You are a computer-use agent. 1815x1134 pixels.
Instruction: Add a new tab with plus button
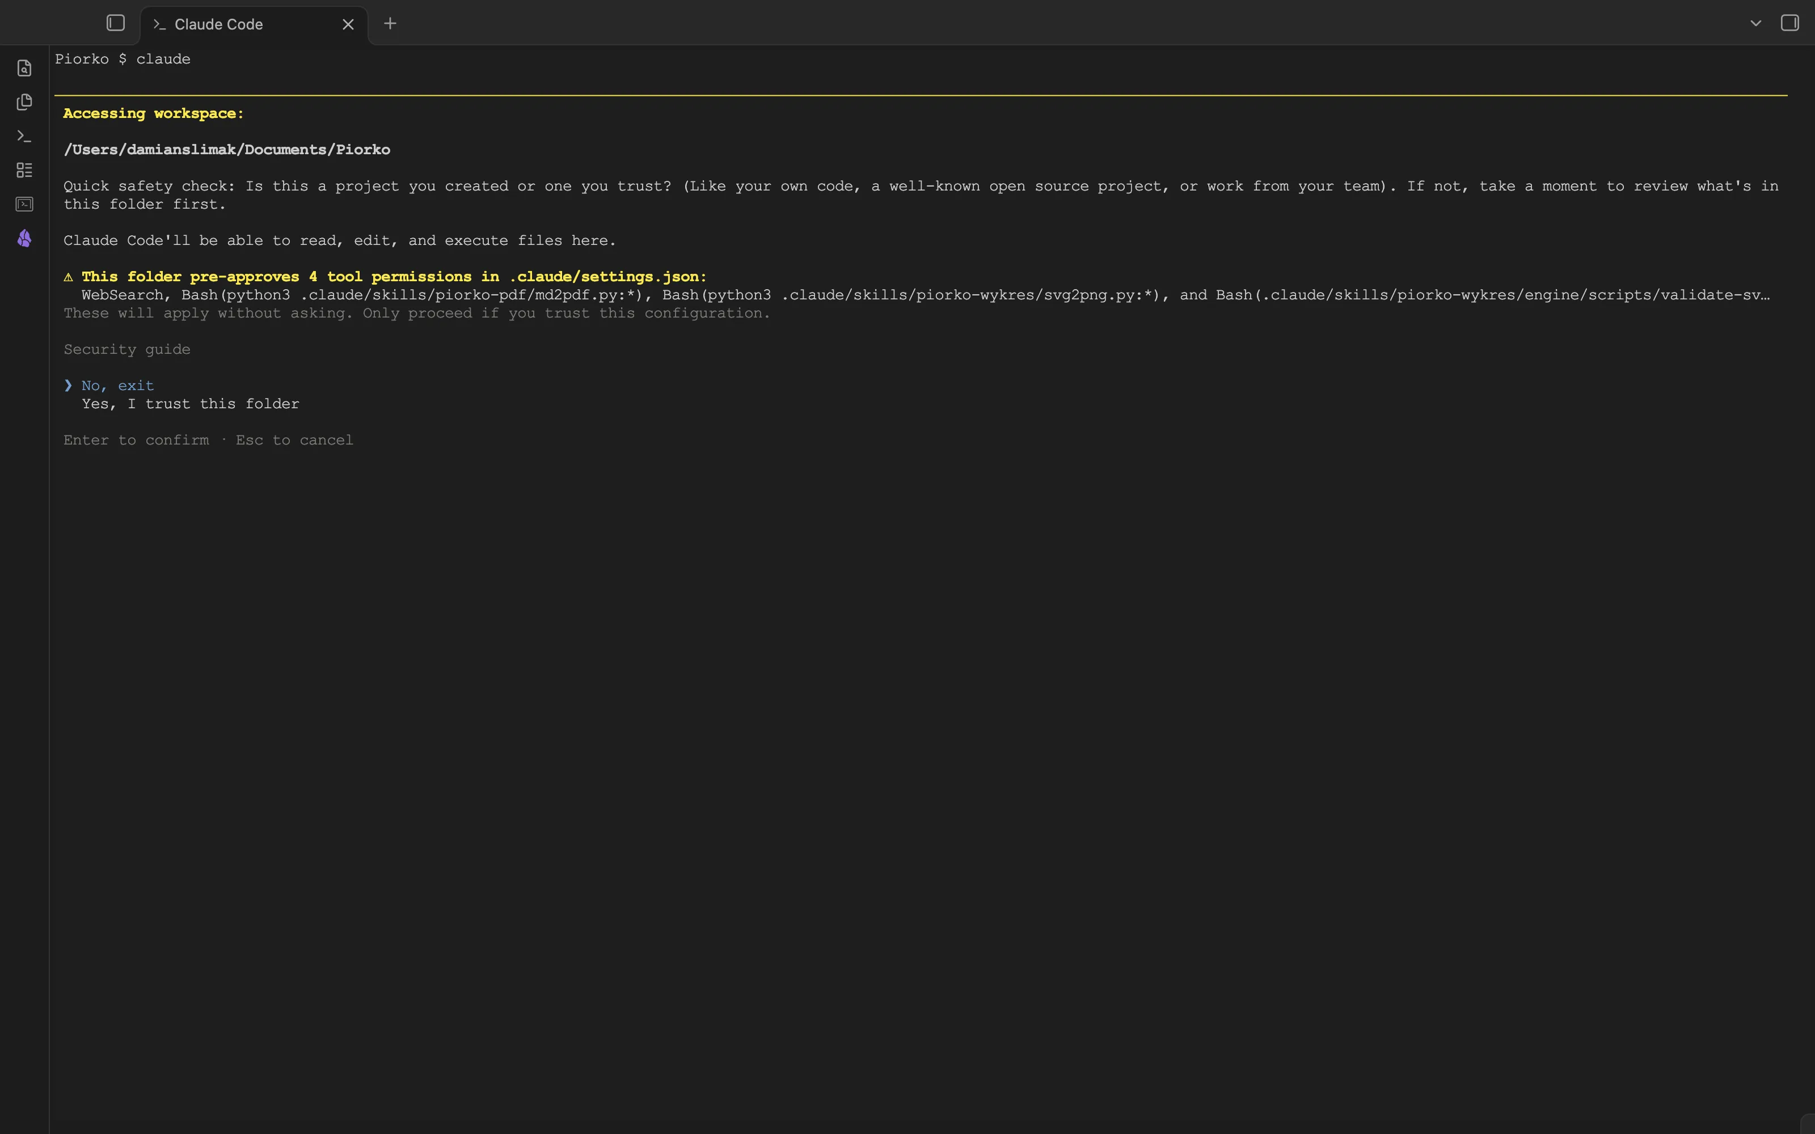pyautogui.click(x=390, y=24)
